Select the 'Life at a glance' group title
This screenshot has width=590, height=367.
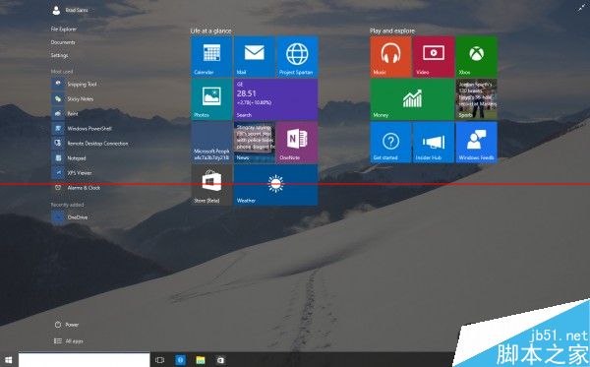pos(211,31)
